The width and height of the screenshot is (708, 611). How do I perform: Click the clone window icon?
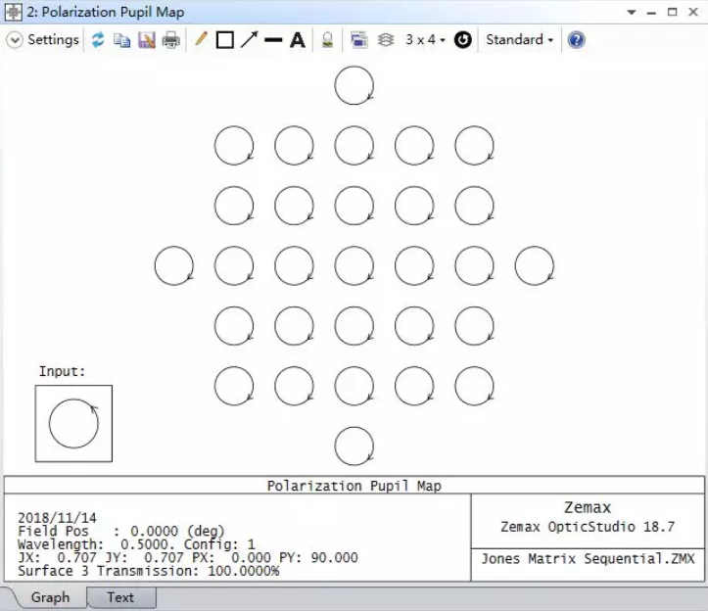(x=358, y=40)
